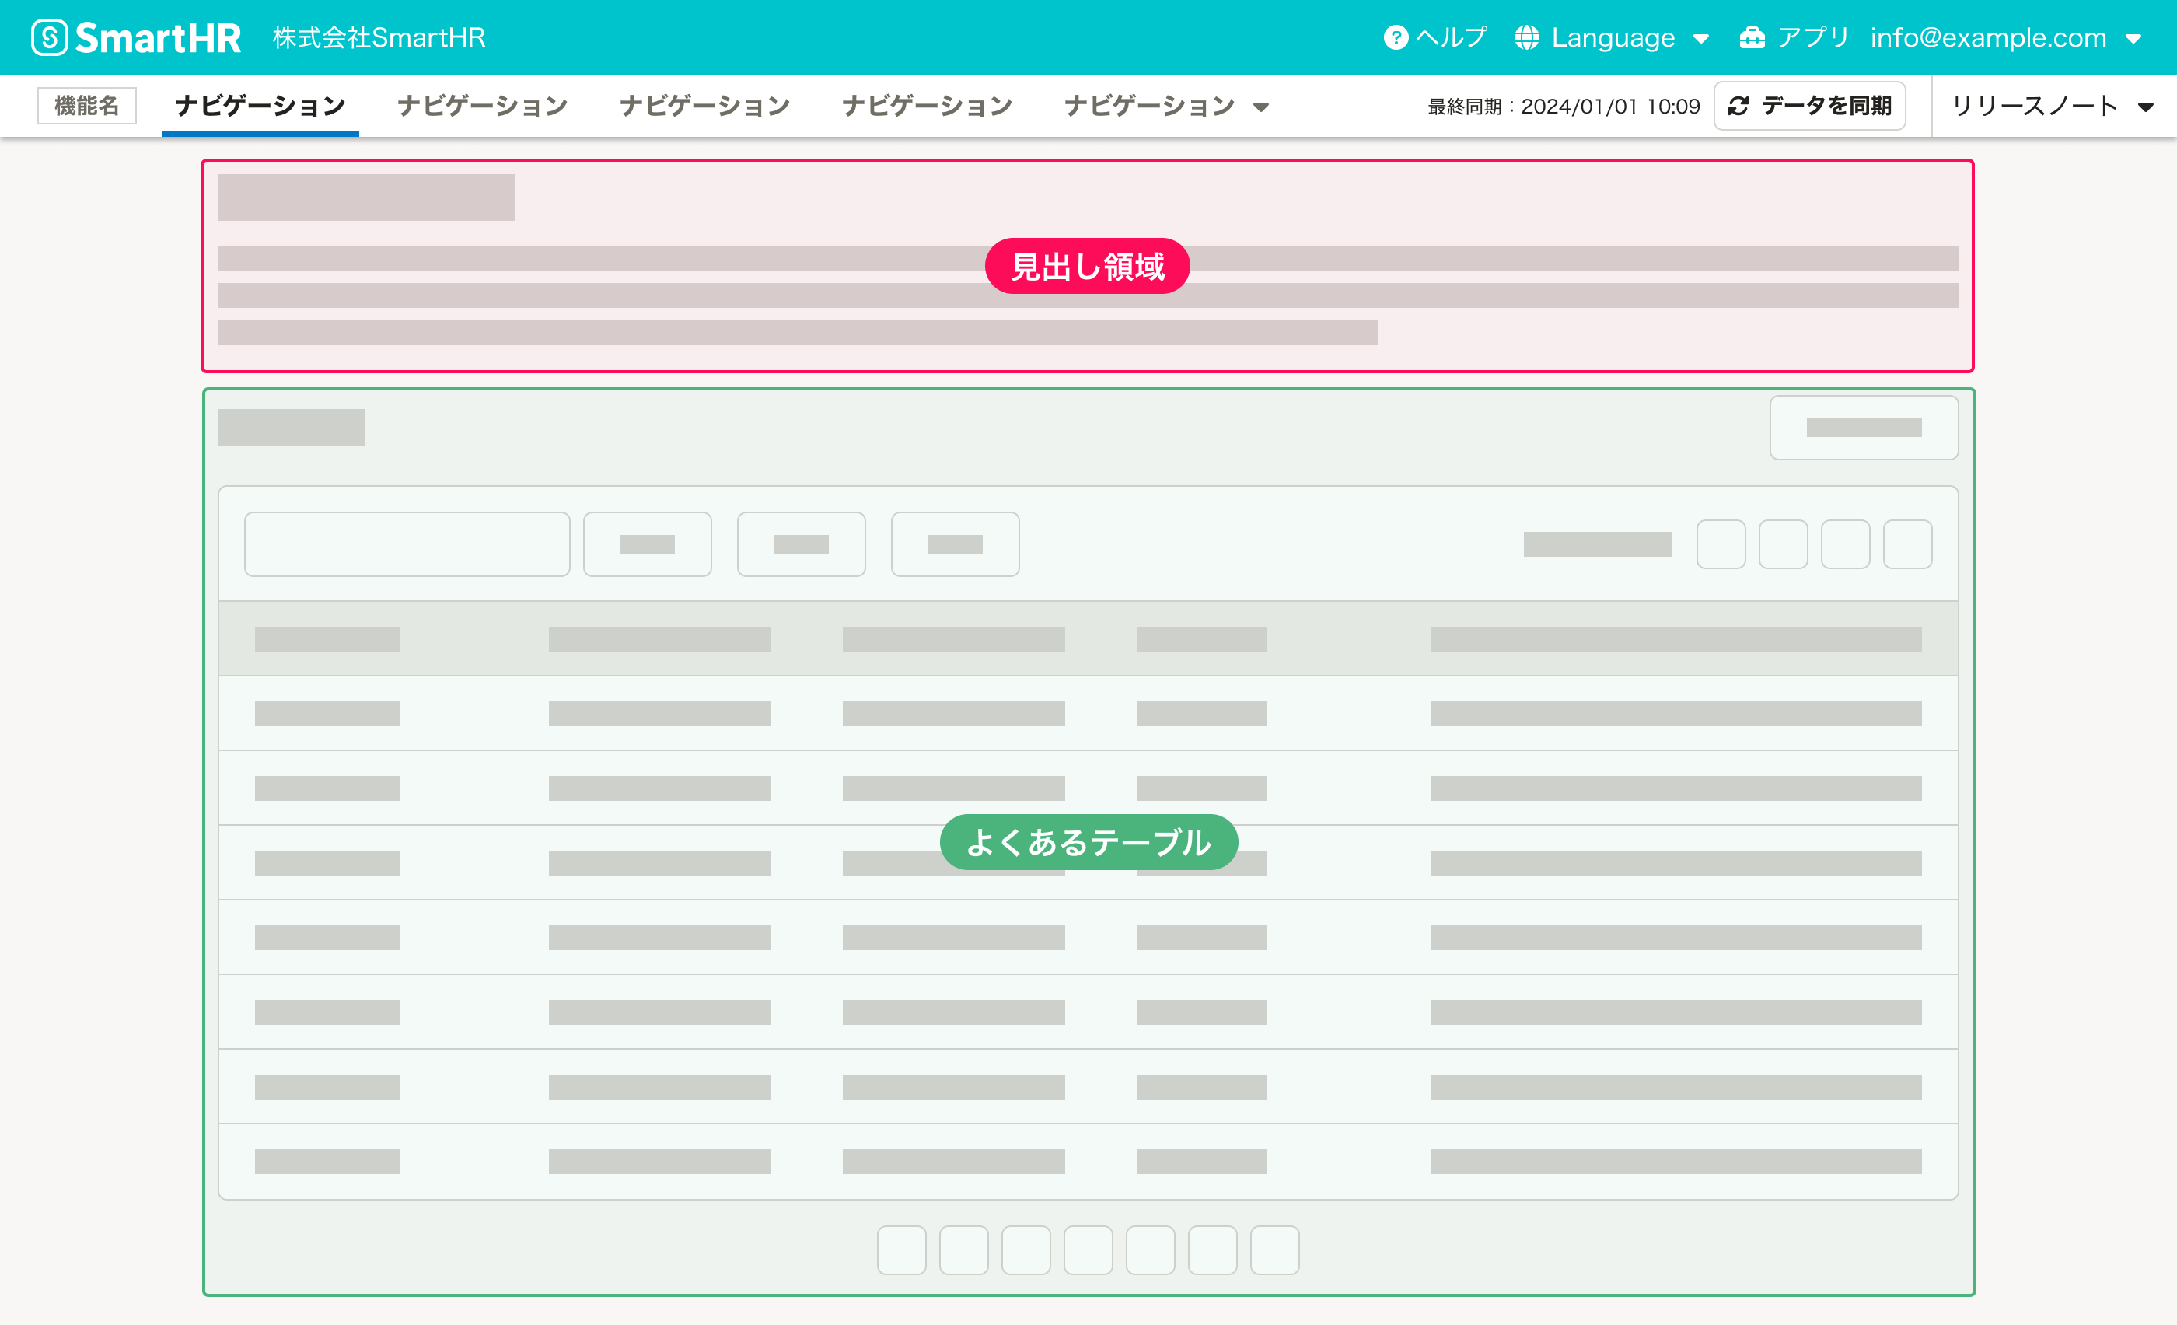Image resolution: width=2177 pixels, height=1325 pixels.
Task: Click the first pagination square below the table
Action: pyautogui.click(x=901, y=1250)
